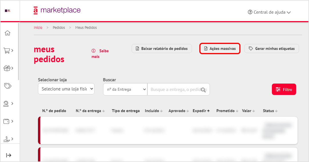This screenshot has width=309, height=162.
Task: Click the Meus Pedidos breadcrumb
Action: coord(86,28)
